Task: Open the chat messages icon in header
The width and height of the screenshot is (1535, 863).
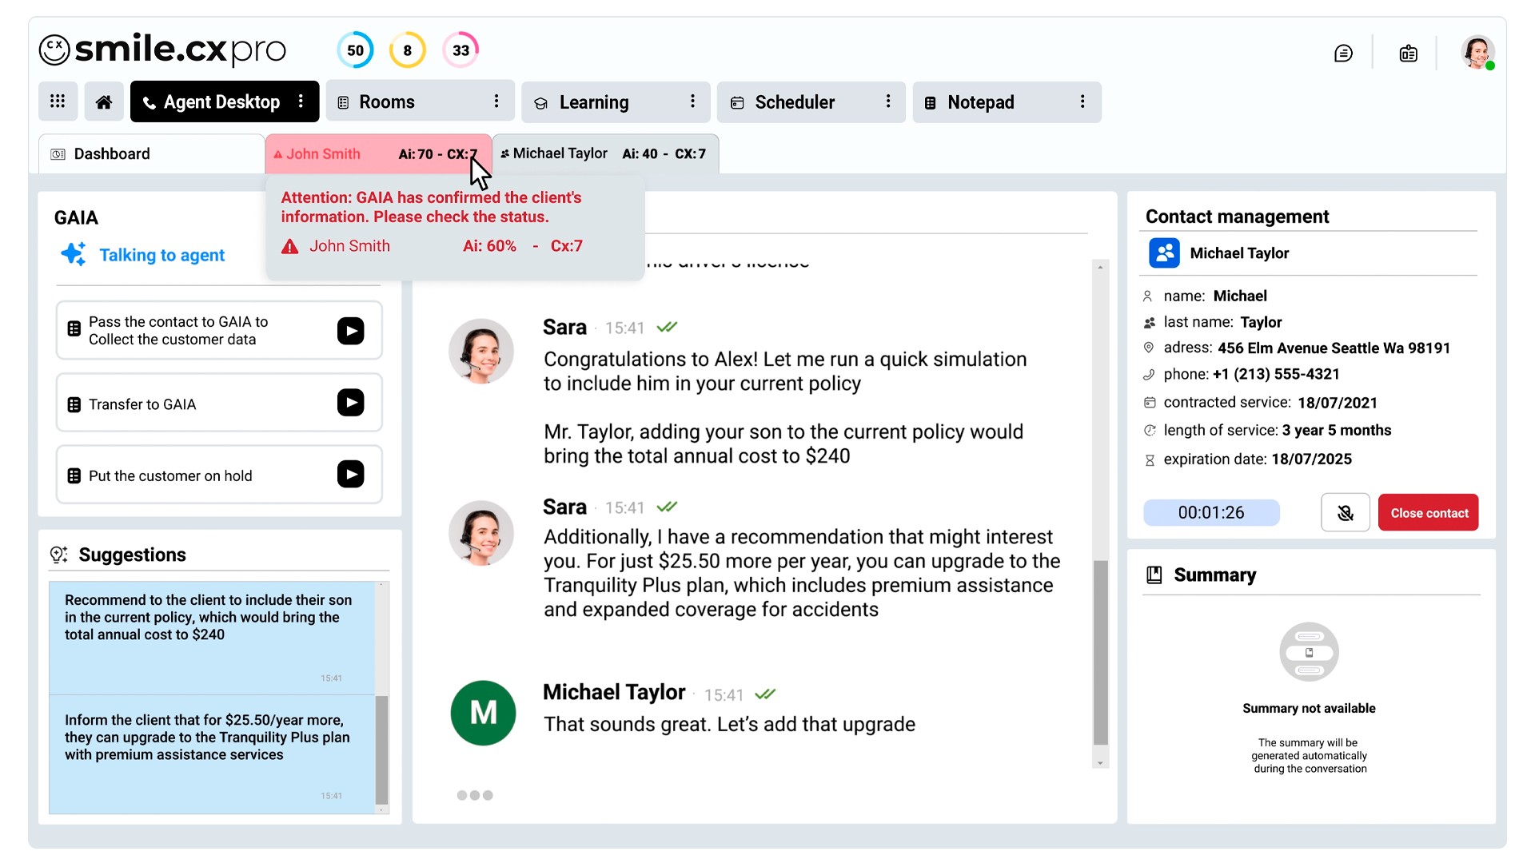Action: click(x=1343, y=54)
